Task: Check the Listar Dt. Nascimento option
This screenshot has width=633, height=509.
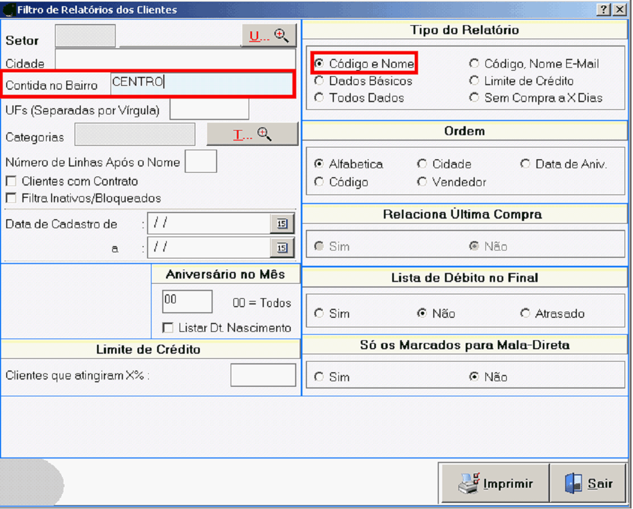Action: tap(167, 328)
